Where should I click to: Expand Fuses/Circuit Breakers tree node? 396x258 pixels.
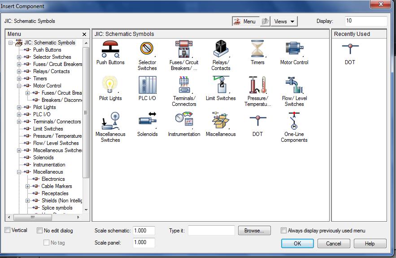(19, 64)
